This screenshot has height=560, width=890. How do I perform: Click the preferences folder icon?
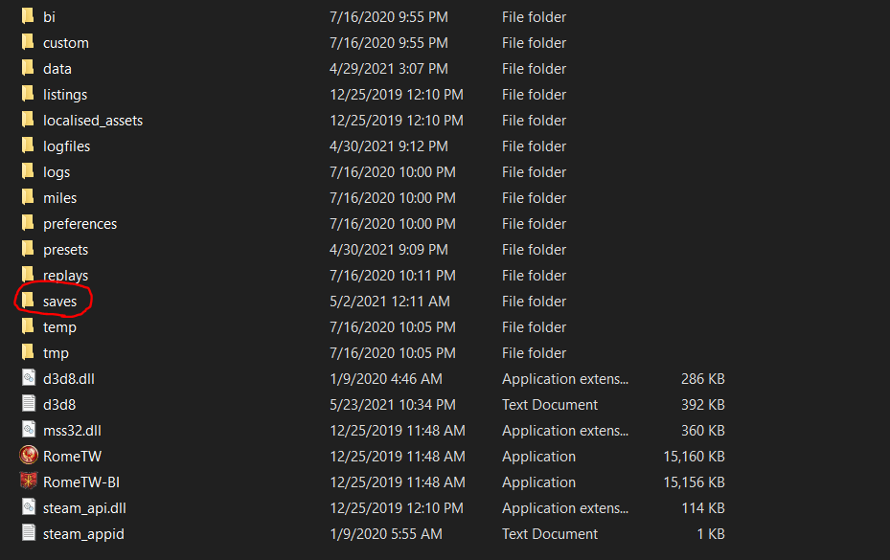tap(28, 224)
